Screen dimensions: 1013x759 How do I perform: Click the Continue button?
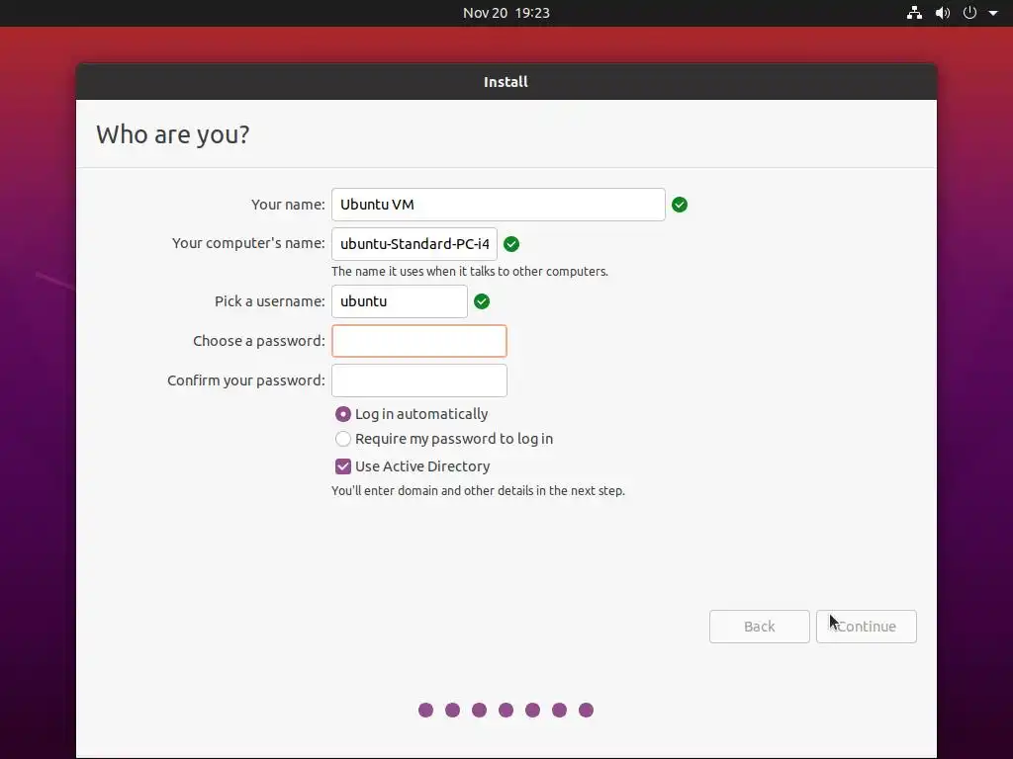(866, 626)
